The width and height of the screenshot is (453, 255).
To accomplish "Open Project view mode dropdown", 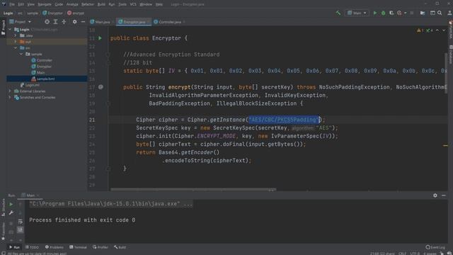I will click(20, 22).
